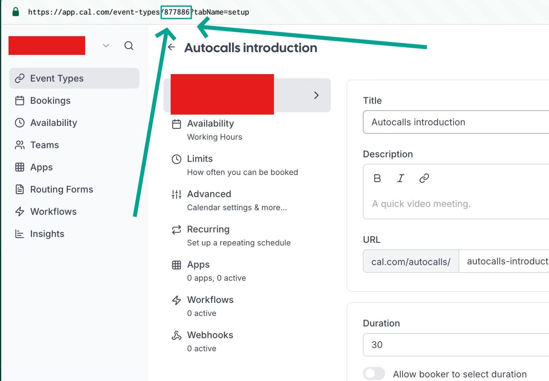Click the Advanced sliders icon

pyautogui.click(x=176, y=194)
